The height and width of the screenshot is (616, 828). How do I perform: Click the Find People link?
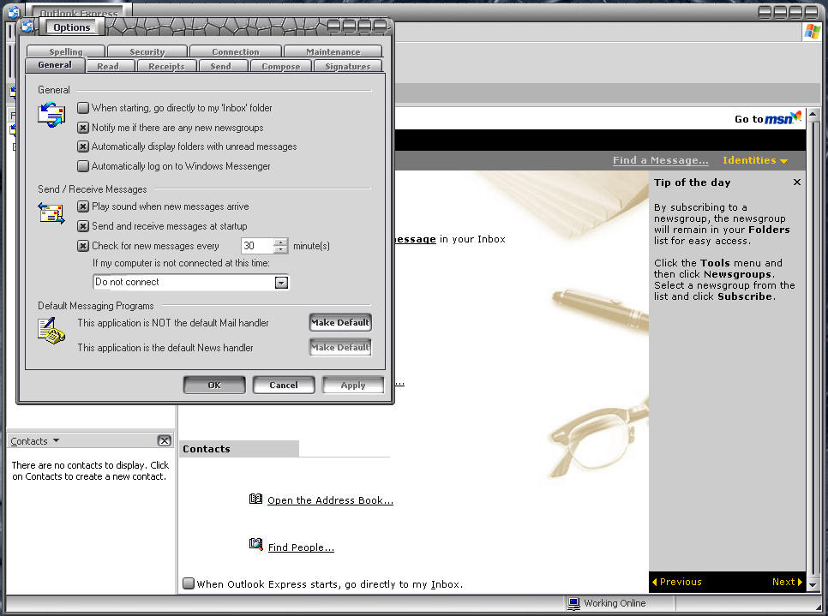[301, 547]
